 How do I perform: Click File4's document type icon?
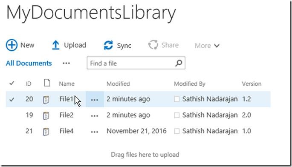[46, 132]
